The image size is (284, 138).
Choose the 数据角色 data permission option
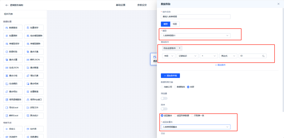pos(179,87)
